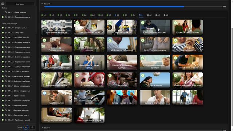Click the Level IV blue progress bar
Image resolution: width=233 pixels, height=131 pixels.
(114, 7)
